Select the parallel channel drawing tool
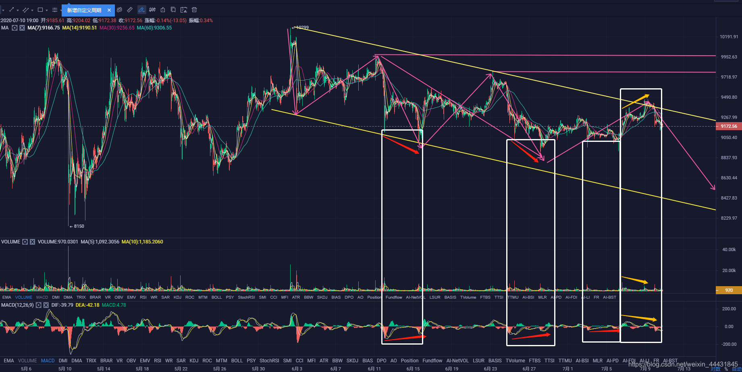Screen dimensions: 742x372 [26, 10]
